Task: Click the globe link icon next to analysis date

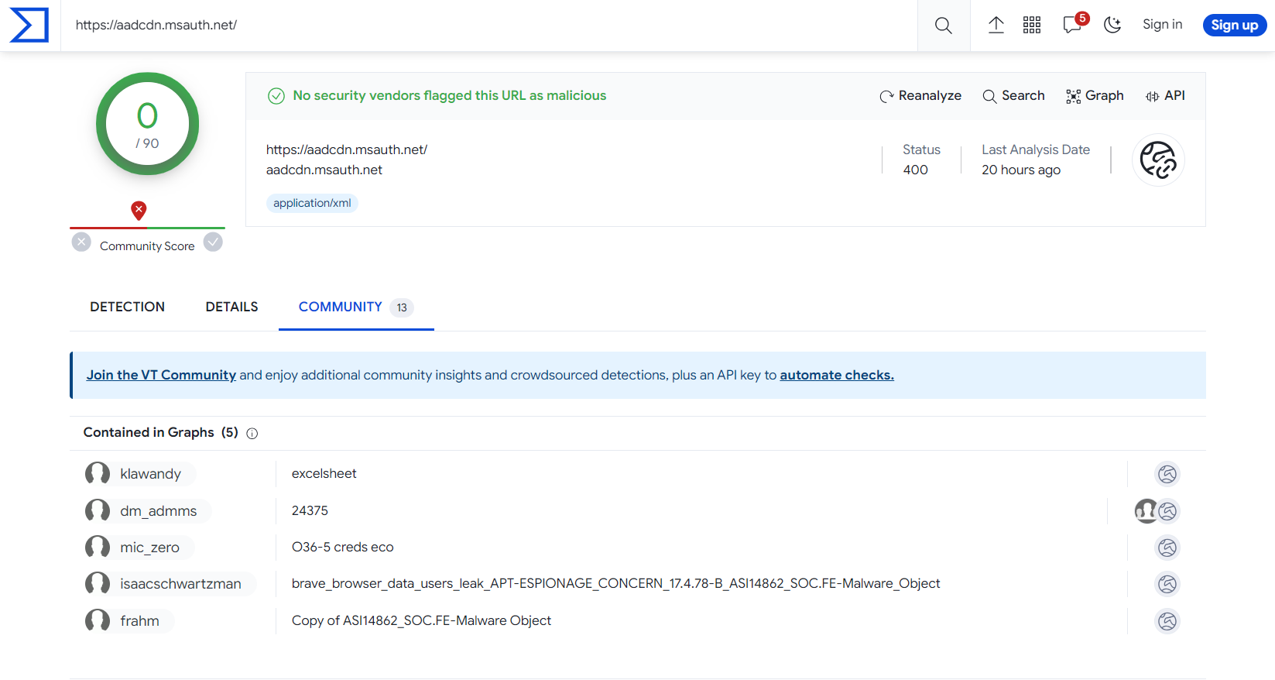Action: [1158, 160]
